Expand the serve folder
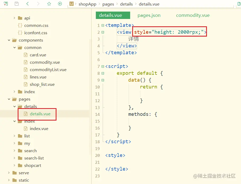Viewport: 241px width, 184px height. pos(9,173)
